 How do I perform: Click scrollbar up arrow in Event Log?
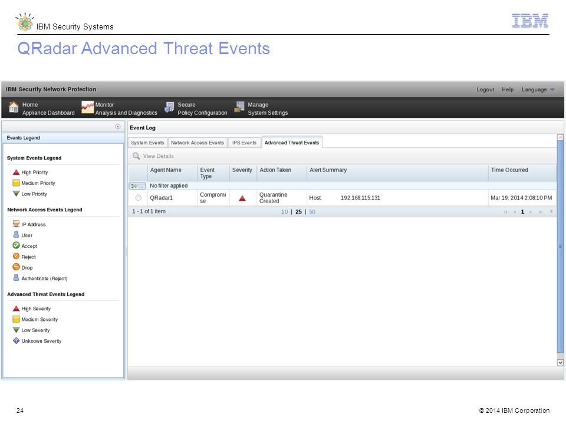point(560,137)
